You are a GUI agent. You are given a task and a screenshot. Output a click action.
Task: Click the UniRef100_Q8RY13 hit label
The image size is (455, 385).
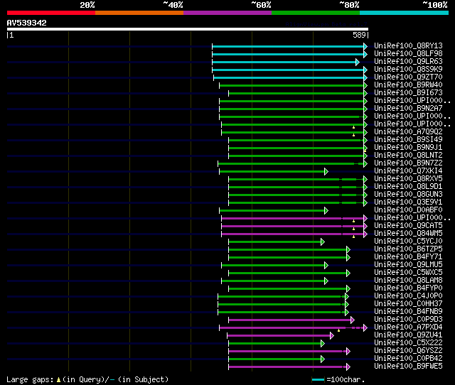point(408,45)
